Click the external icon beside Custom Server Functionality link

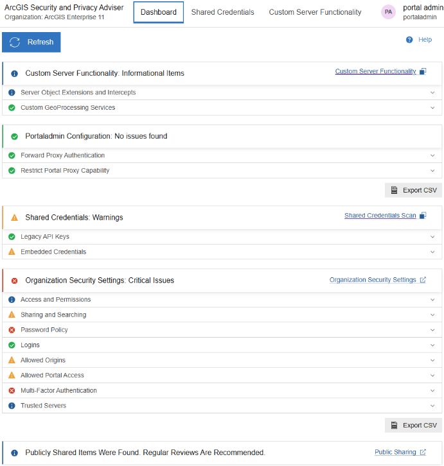tap(423, 71)
